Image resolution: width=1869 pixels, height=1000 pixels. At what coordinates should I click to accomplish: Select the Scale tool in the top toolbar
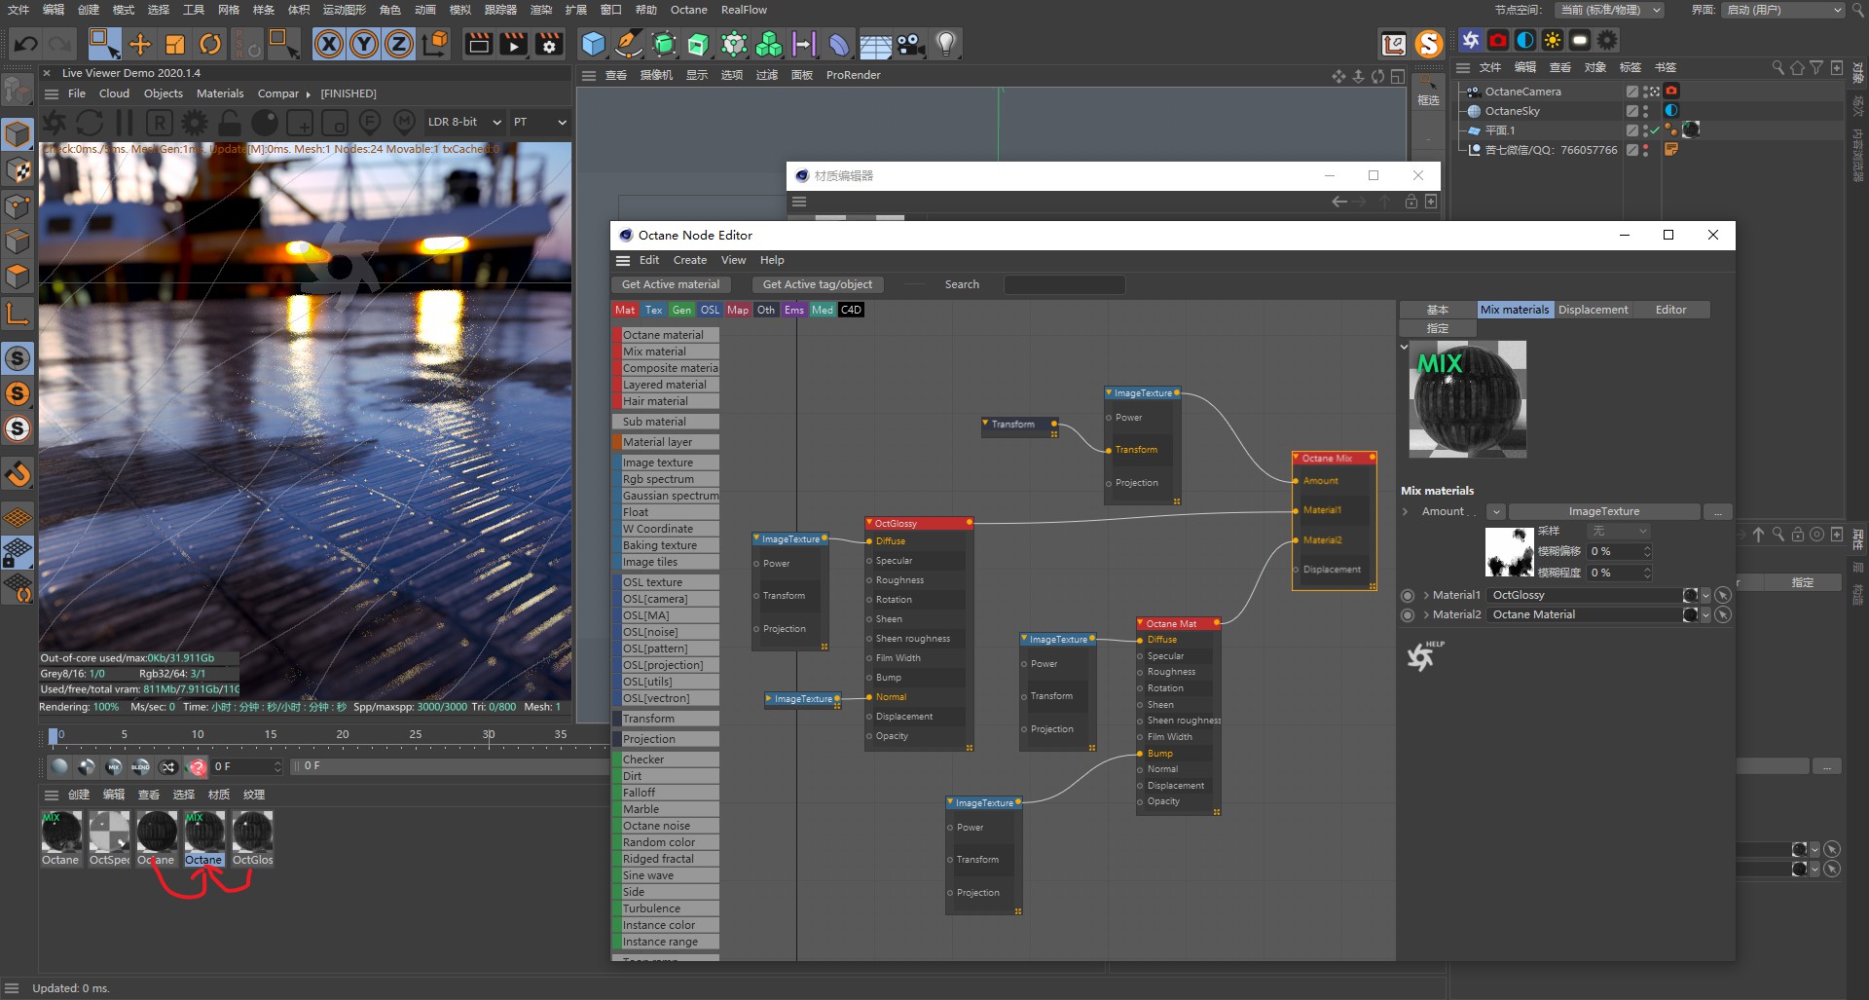point(175,44)
